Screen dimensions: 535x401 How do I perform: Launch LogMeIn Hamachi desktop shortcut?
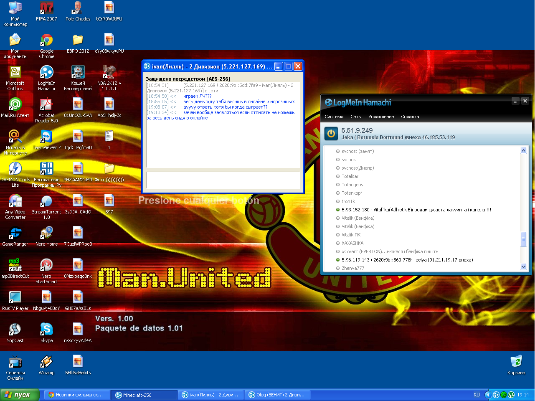coord(46,78)
